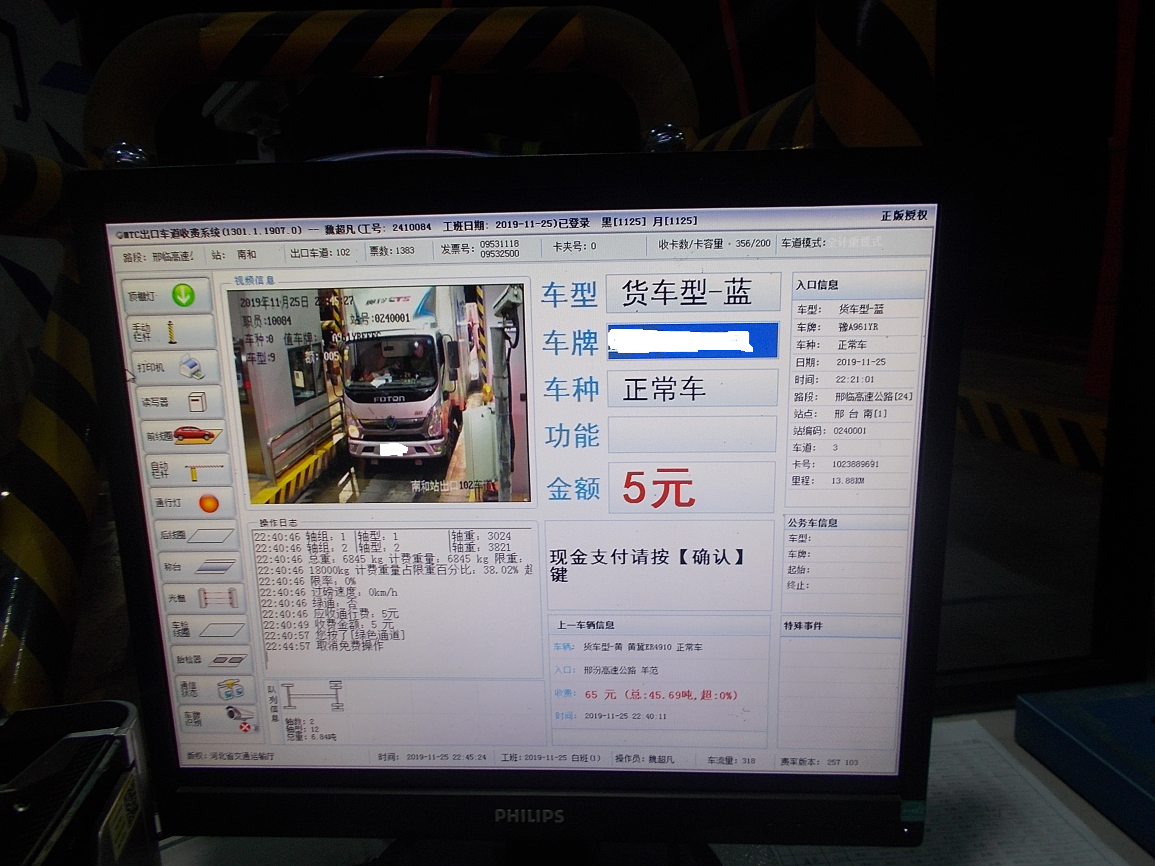The image size is (1155, 866).
Task: Click log line 应收通行费: 5元
Action: [330, 614]
